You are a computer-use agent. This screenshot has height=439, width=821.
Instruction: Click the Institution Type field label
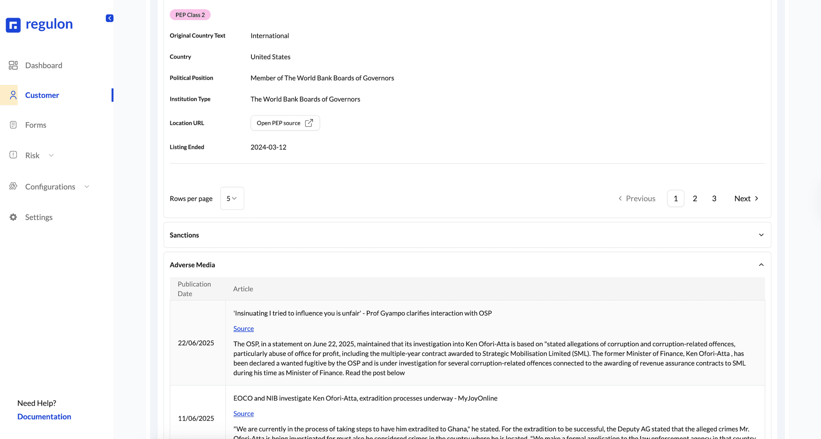tap(190, 99)
